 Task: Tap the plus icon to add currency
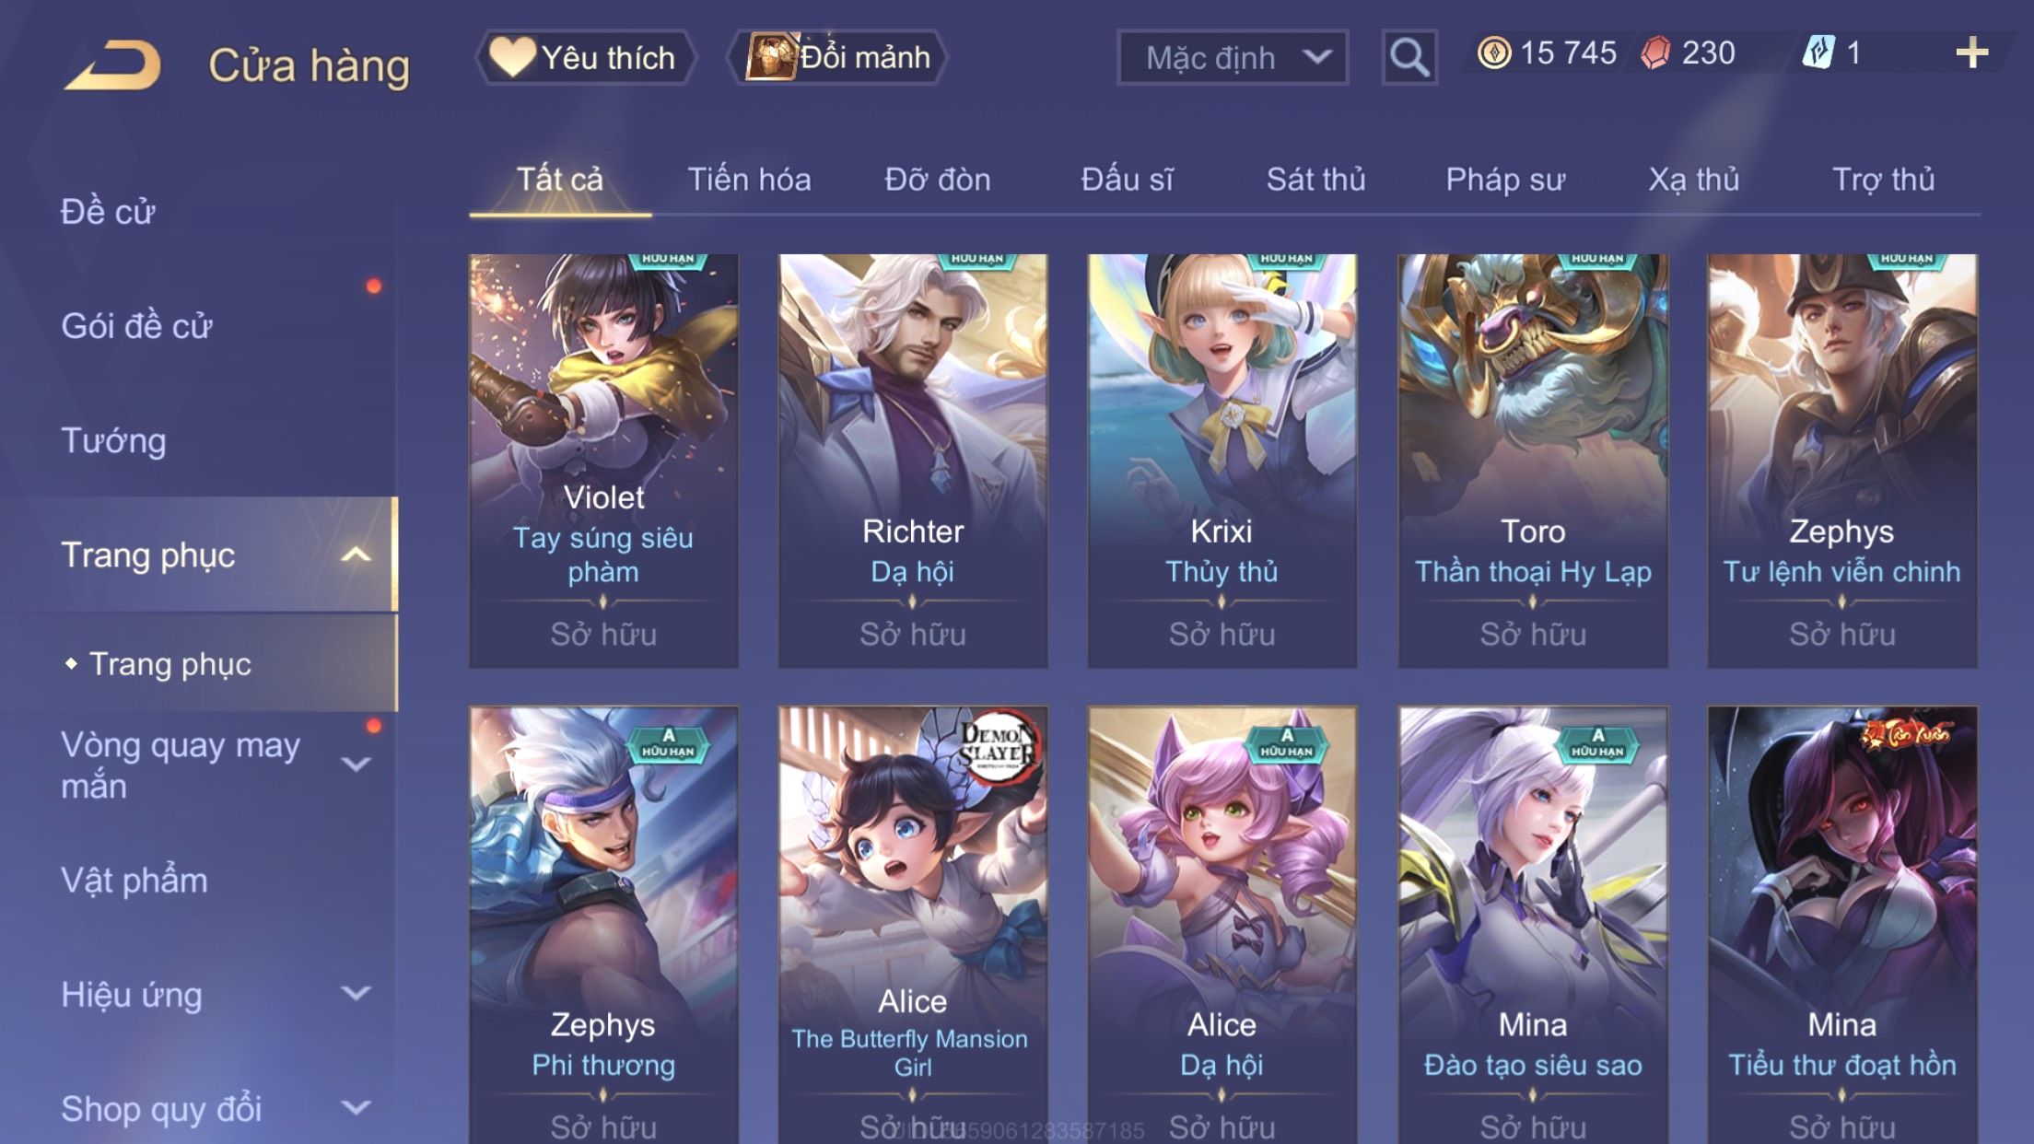point(1971,53)
